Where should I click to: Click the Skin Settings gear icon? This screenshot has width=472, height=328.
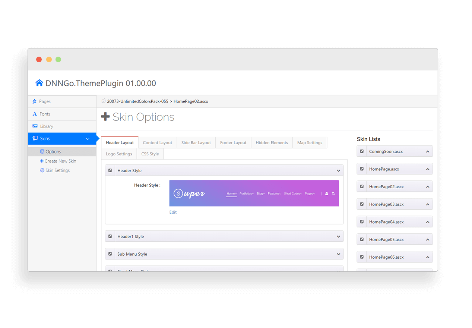(42, 170)
